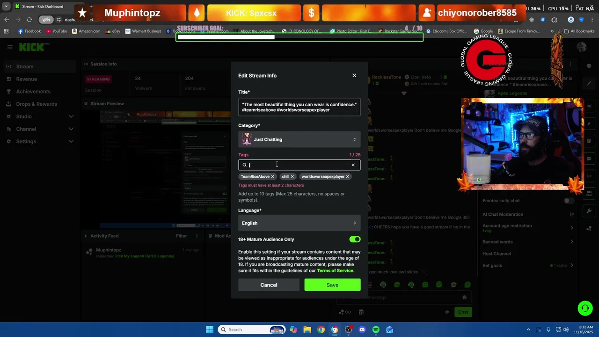This screenshot has width=599, height=337.
Task: Open the eBay bookmark
Action: [113, 31]
